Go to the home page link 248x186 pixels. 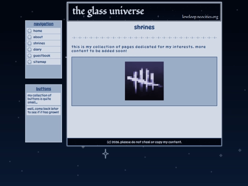pyautogui.click(x=38, y=31)
